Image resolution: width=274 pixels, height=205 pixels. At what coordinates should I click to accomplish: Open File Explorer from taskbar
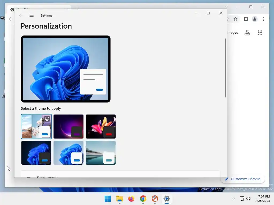[120, 199]
